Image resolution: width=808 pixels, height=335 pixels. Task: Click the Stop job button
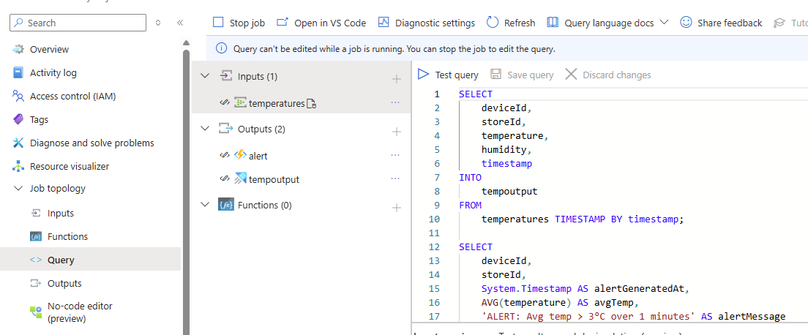coord(239,23)
